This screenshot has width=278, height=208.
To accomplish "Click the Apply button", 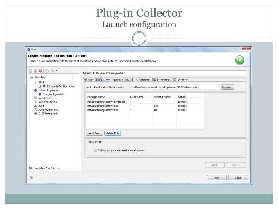I will click(x=215, y=165).
